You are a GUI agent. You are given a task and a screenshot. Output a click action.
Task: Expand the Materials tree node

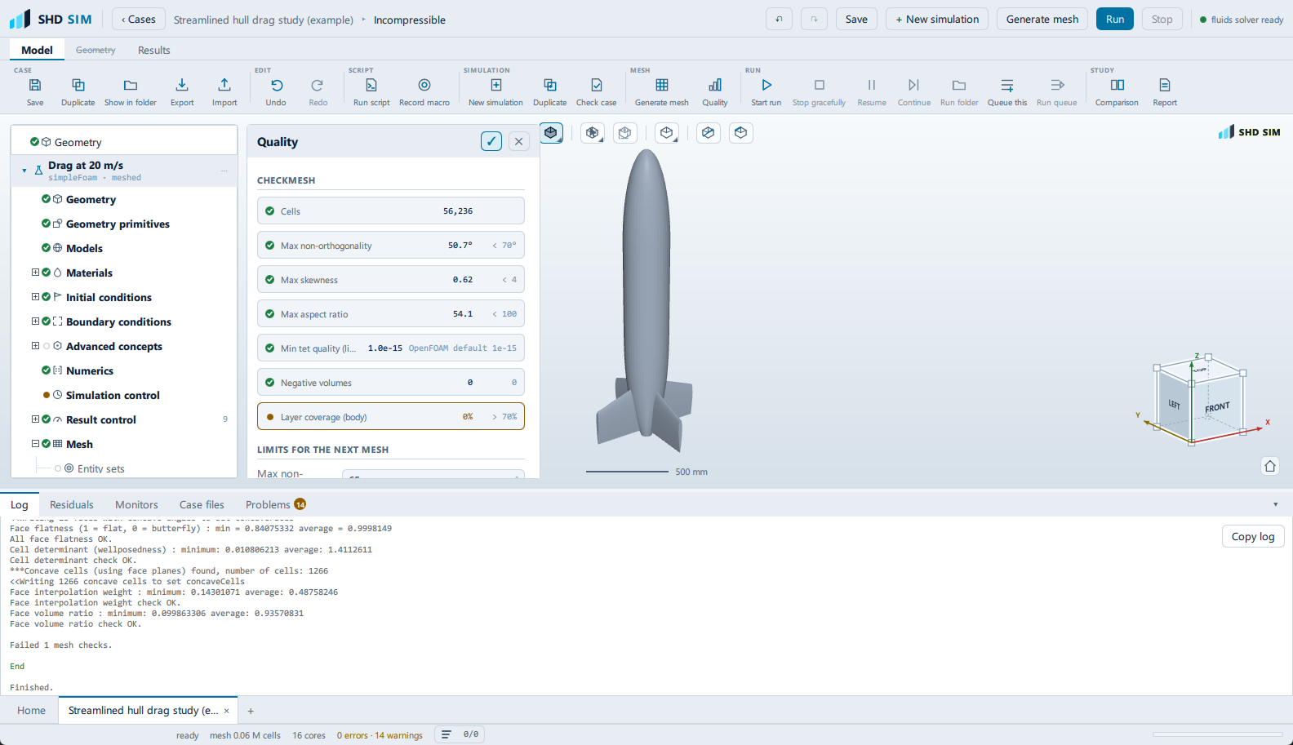point(35,273)
